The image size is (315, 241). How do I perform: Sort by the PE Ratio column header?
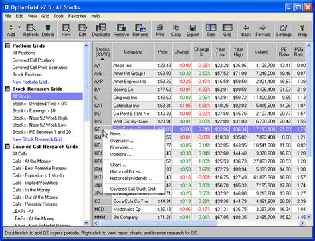tap(284, 52)
